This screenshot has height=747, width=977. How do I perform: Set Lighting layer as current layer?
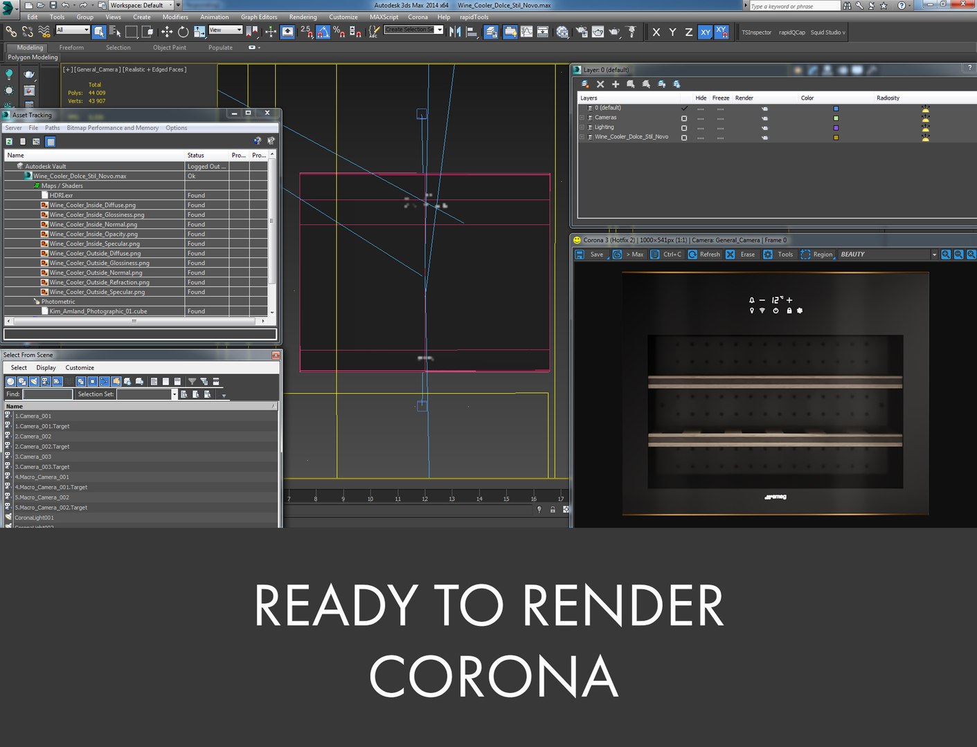pos(684,128)
